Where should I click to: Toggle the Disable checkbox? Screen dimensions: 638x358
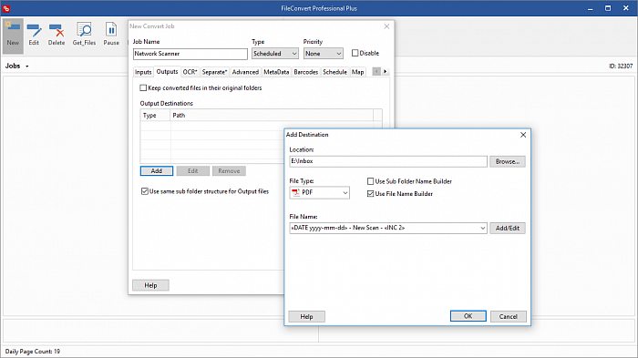(355, 53)
